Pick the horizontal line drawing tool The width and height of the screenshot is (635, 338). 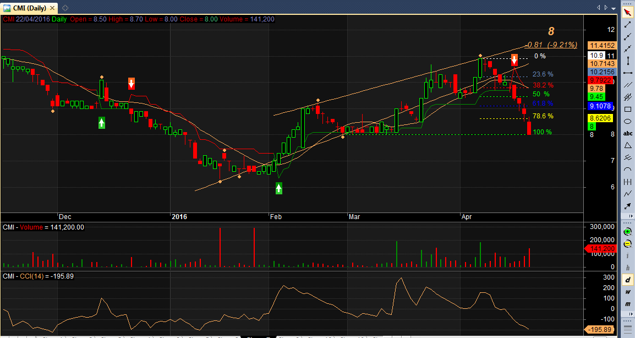coord(628,73)
